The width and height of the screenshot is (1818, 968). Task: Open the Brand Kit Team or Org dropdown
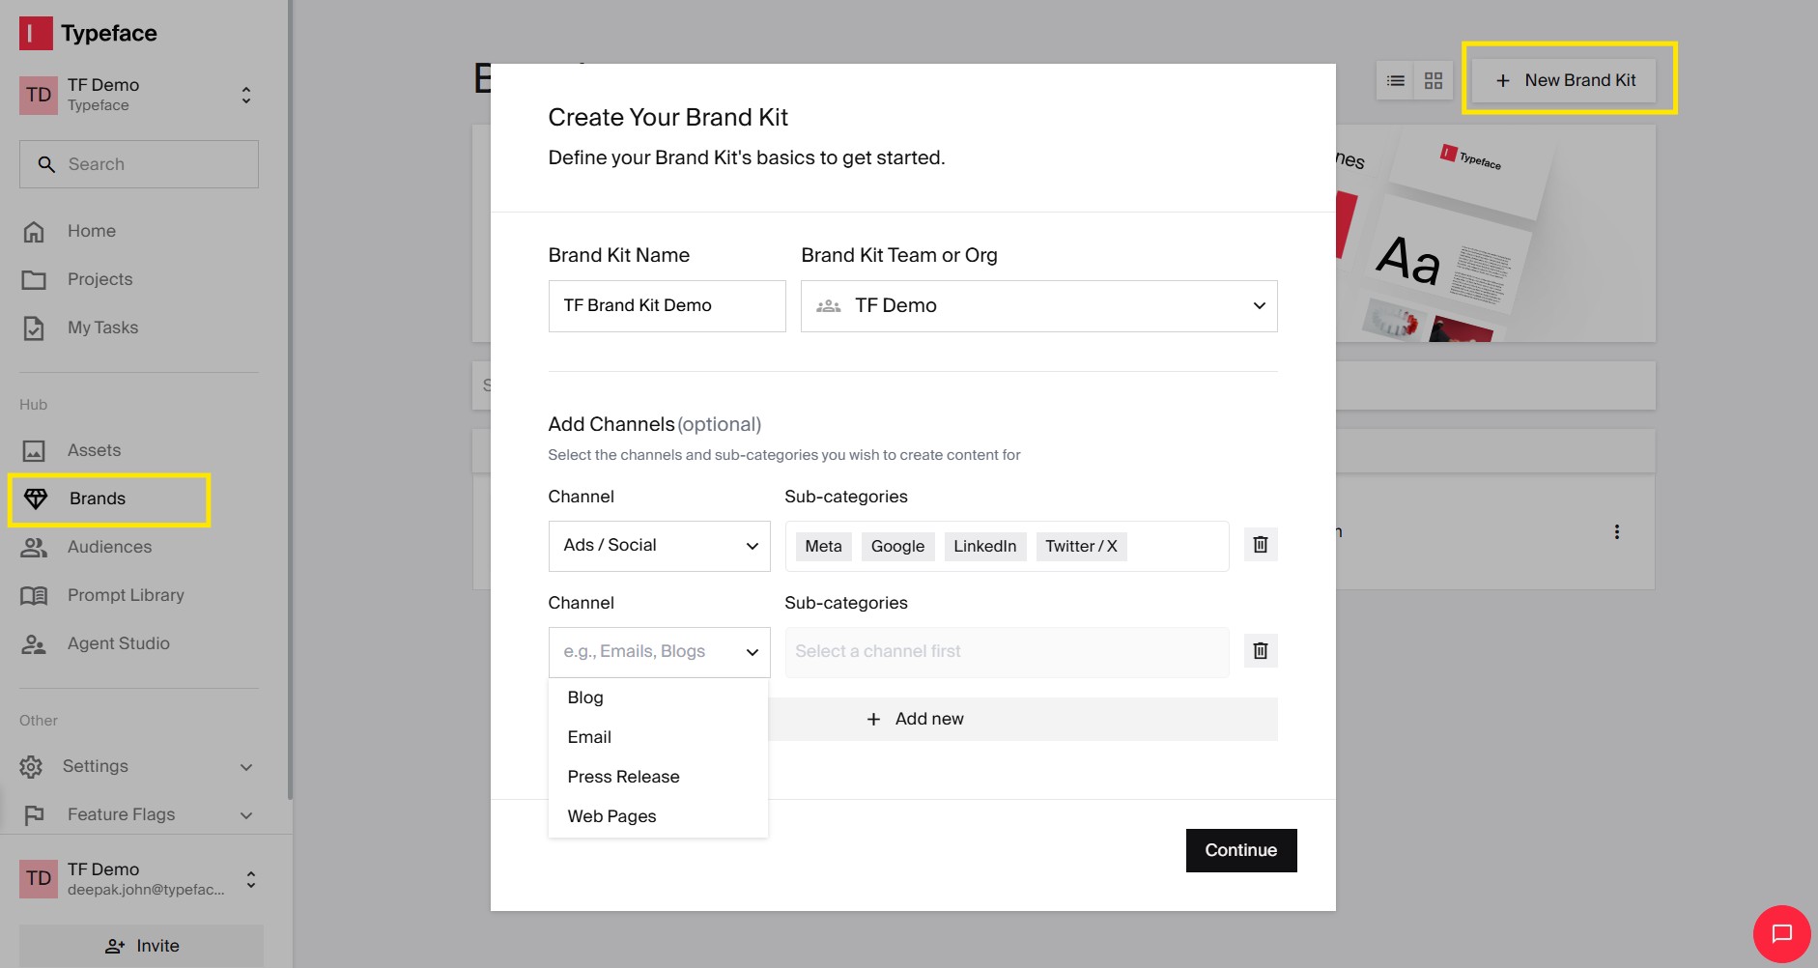[1039, 306]
